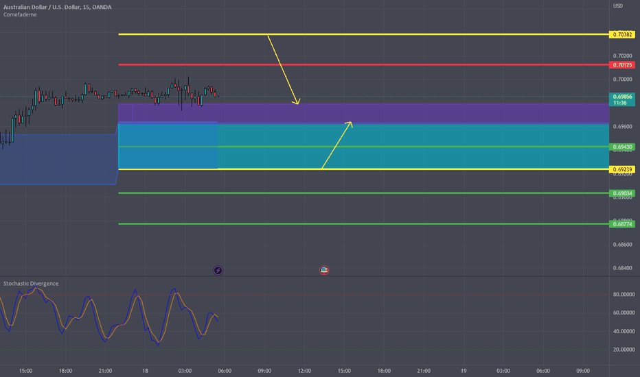Click the 21:00 time label left of 18
This screenshot has height=377, width=640.
[x=105, y=371]
